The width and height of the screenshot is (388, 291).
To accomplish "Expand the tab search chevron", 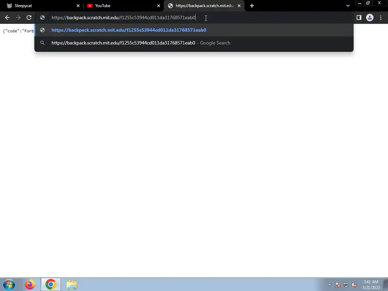I will click(348, 6).
